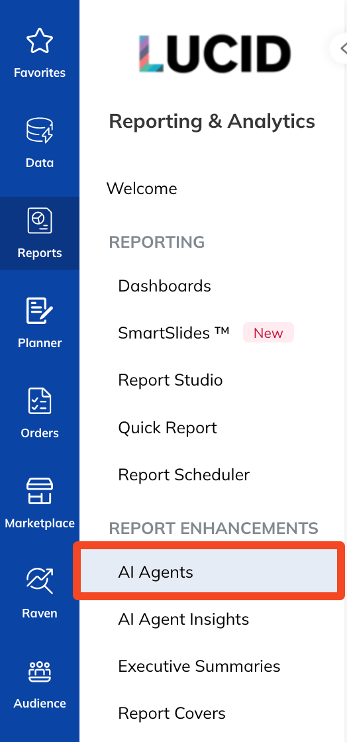
Task: Collapse the sidebar using the chevron
Action: [341, 48]
